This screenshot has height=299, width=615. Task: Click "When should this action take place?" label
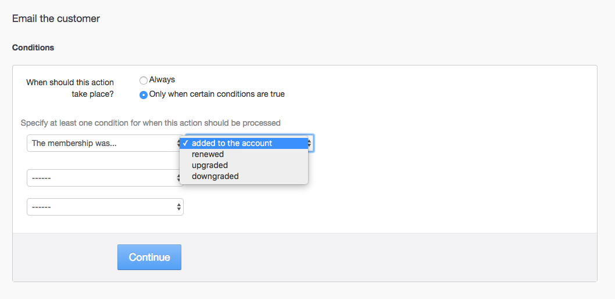pos(70,88)
